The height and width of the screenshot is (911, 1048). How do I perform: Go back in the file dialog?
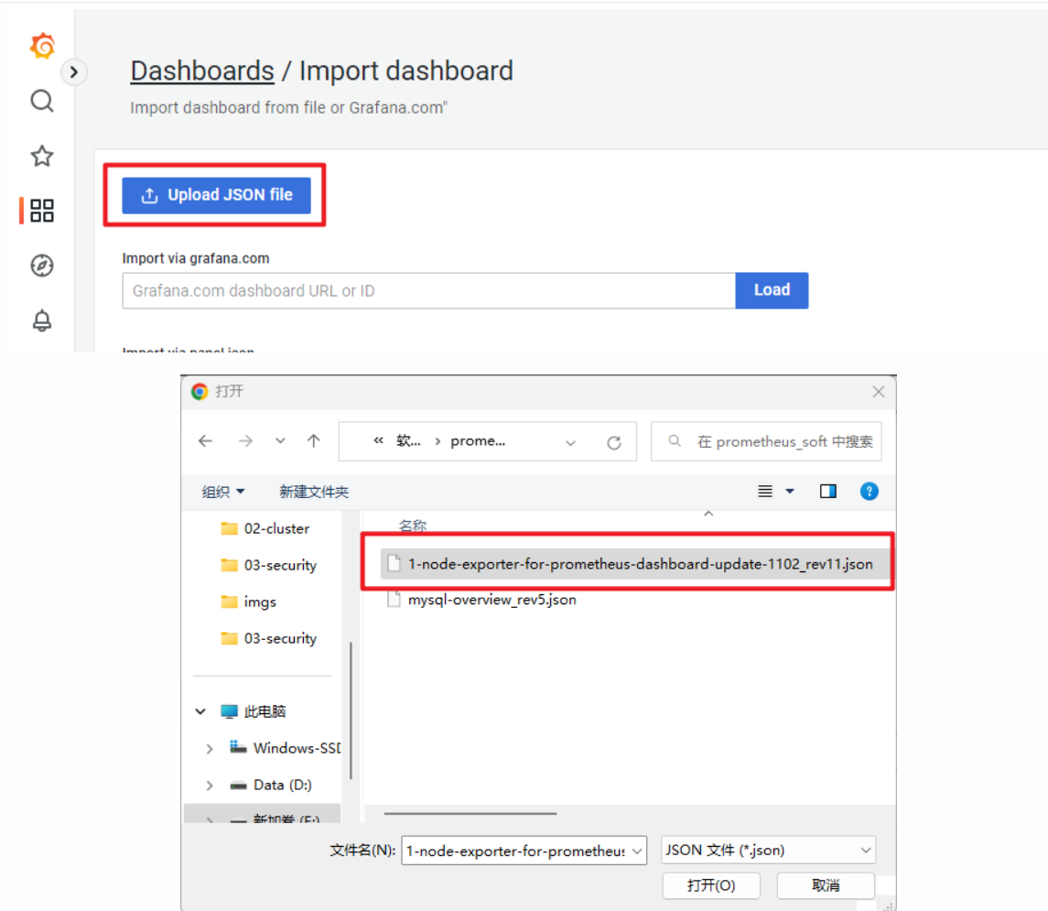(205, 441)
